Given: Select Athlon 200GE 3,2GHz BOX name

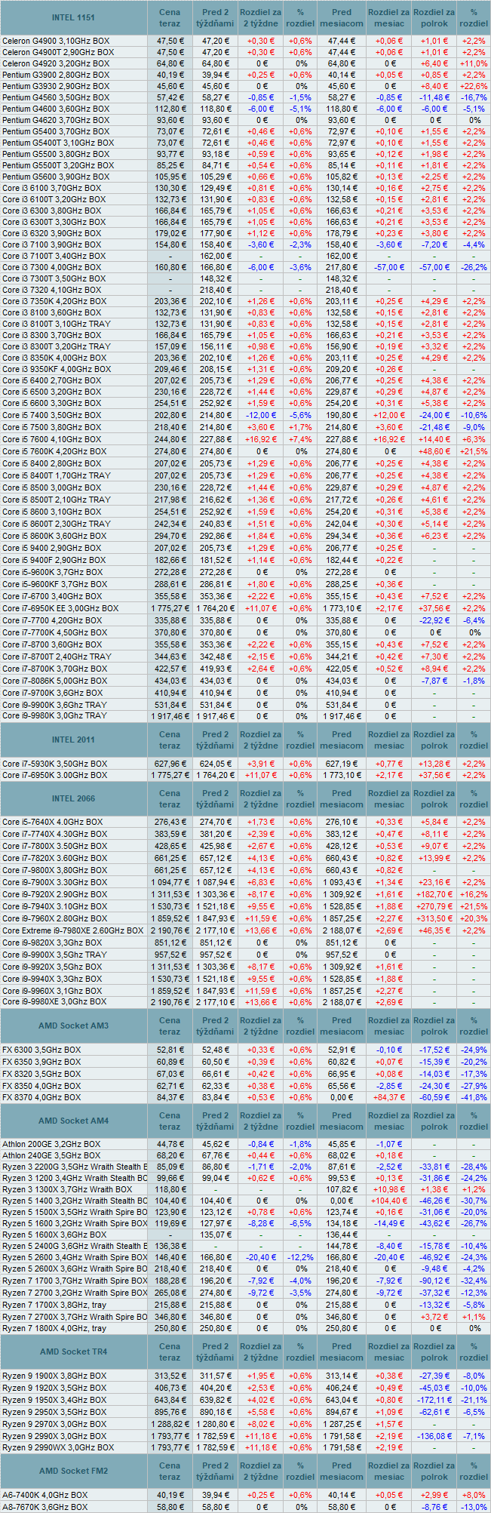Looking at the screenshot, I should click(x=51, y=1144).
